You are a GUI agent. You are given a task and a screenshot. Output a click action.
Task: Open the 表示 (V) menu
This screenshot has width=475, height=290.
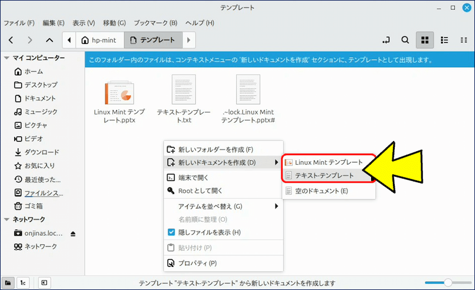(x=84, y=23)
